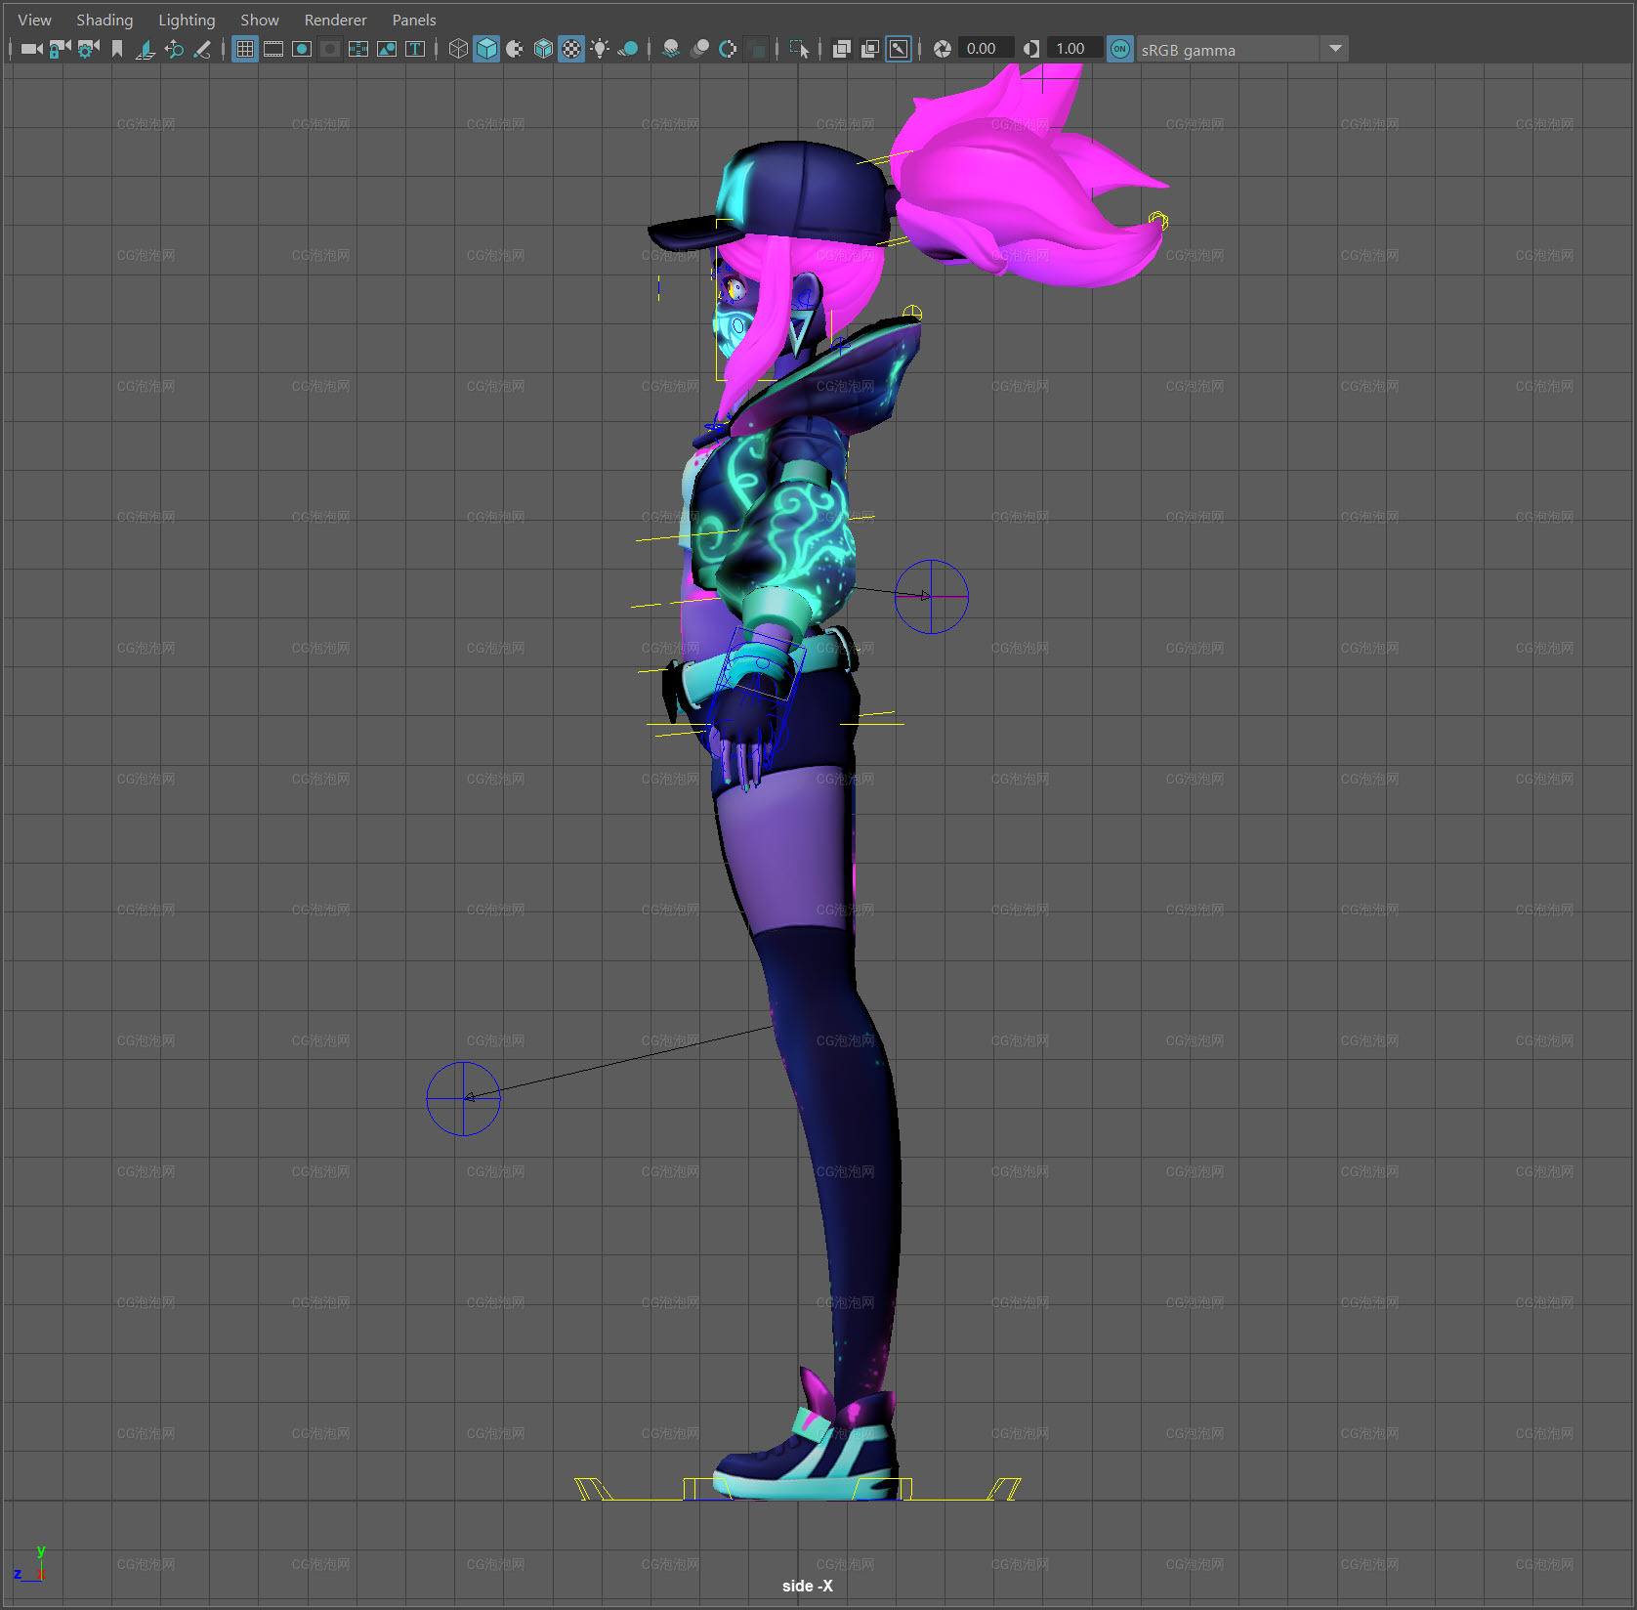Viewport: 1637px width, 1610px height.
Task: Click the Use All Lights bulb icon
Action: [x=600, y=49]
